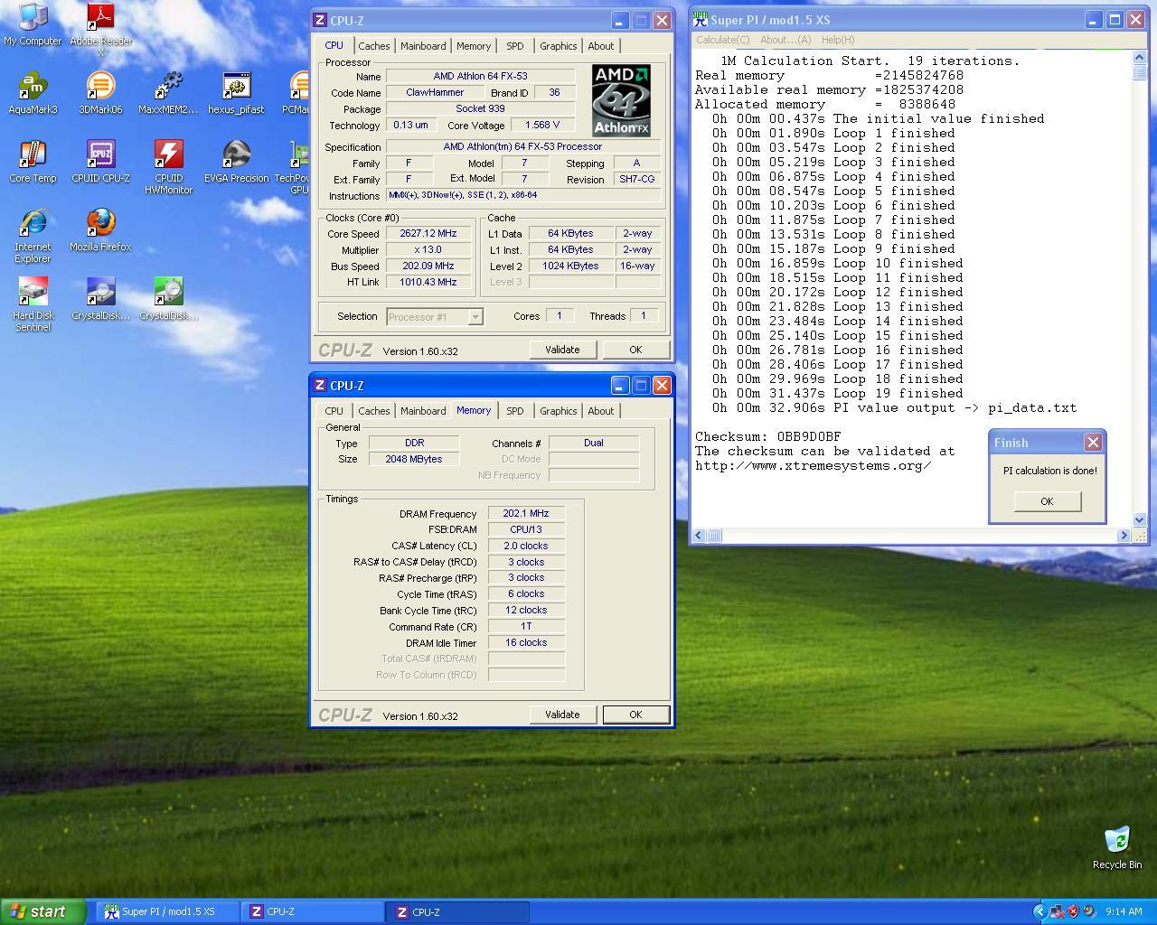
Task: Click OK in bottom CPU-Z Memory window
Action: tap(635, 715)
